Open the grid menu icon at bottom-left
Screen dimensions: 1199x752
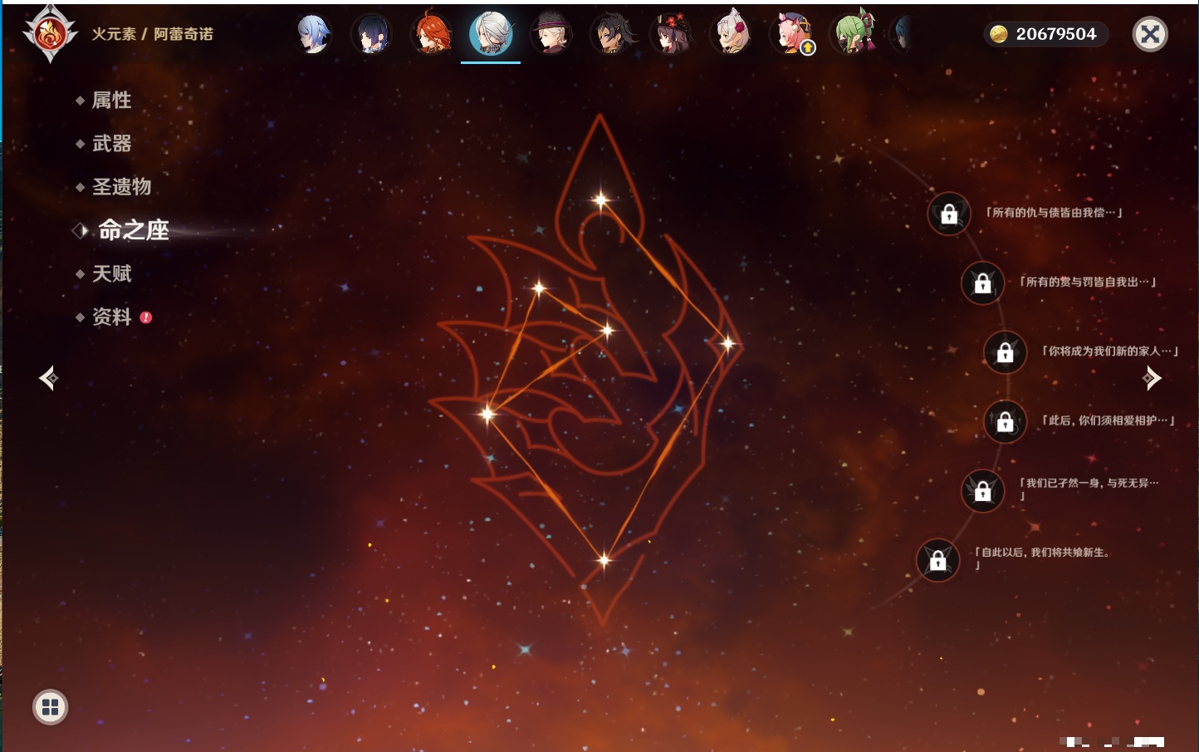pos(50,707)
